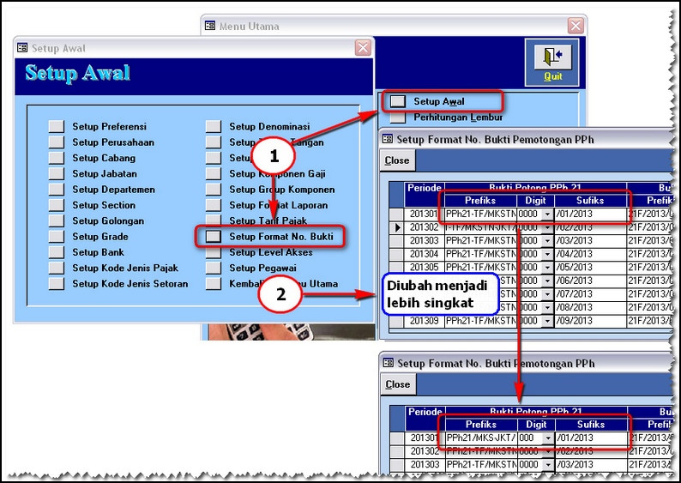Open the Setup Perusahaan option
Image resolution: width=681 pixels, height=483 pixels.
(x=57, y=142)
